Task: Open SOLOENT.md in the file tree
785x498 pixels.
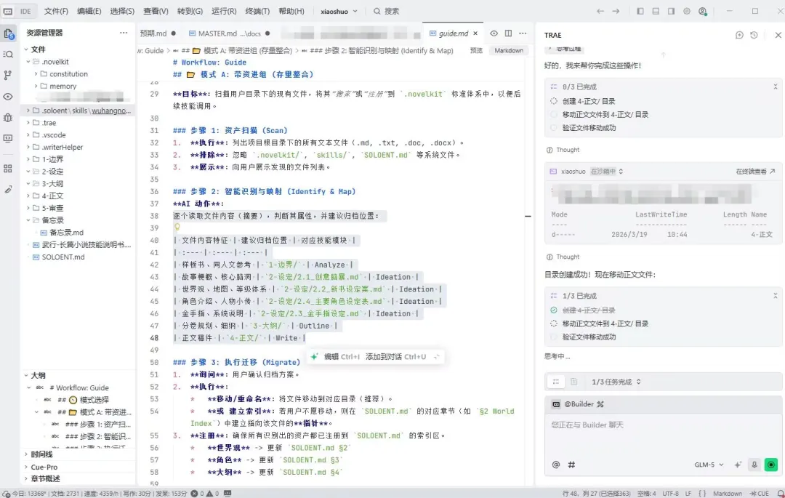Action: [x=63, y=257]
